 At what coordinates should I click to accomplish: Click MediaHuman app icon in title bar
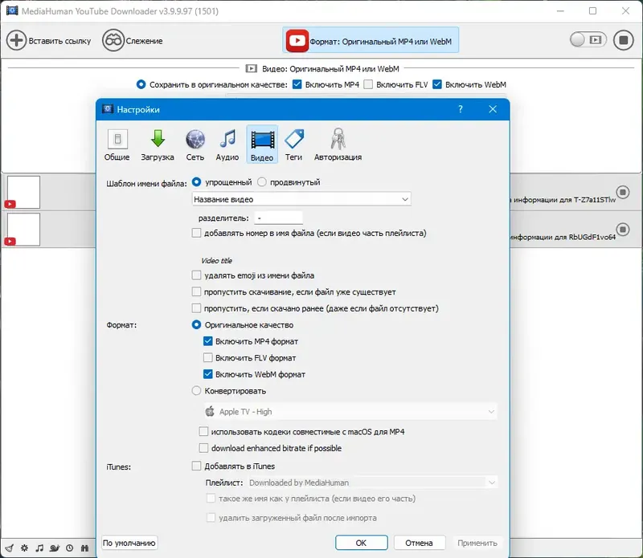pos(12,10)
